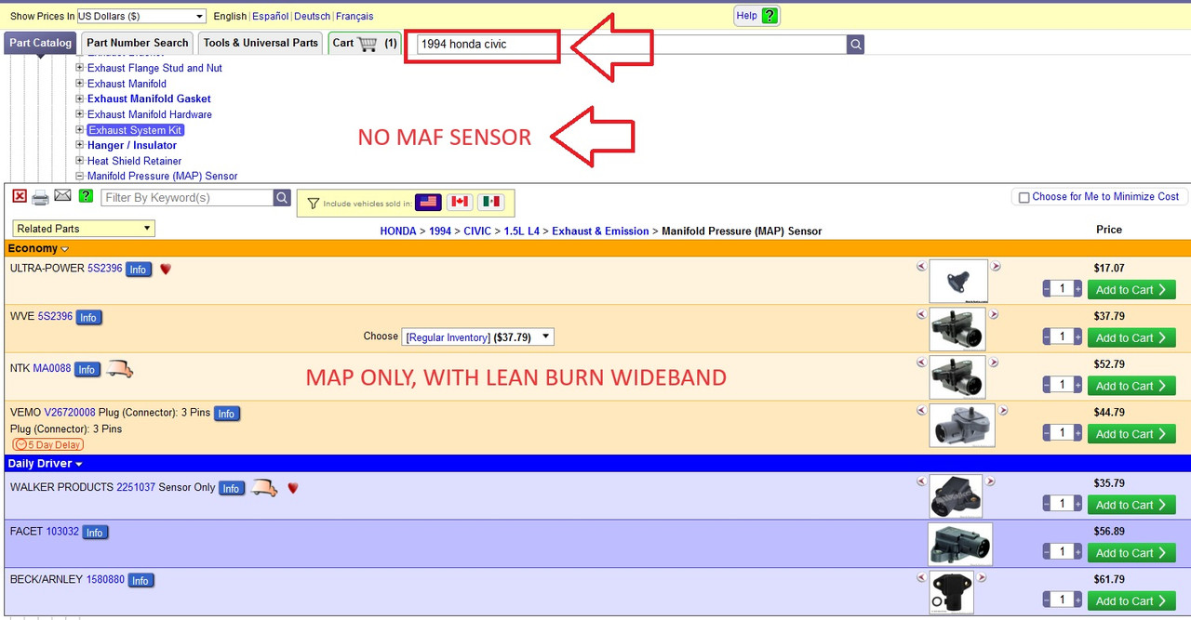Open Info for FACET 103032
Viewport: 1191px width, 620px height.
tap(95, 532)
